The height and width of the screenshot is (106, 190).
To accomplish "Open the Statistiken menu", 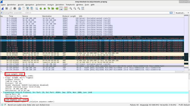I will [x=60, y=5].
